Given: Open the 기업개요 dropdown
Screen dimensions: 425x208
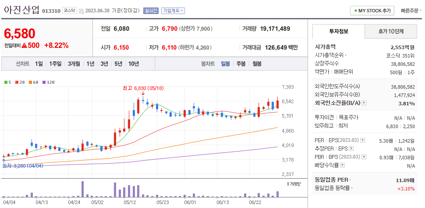Looking at the screenshot, I should click(173, 11).
